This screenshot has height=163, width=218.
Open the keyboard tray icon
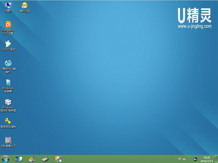[x=184, y=159]
